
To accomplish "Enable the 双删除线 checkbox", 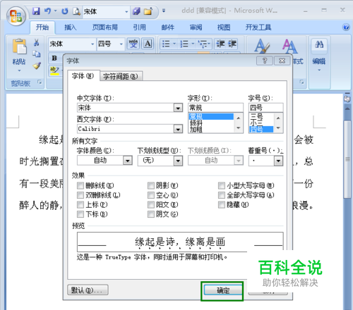I will (x=80, y=195).
